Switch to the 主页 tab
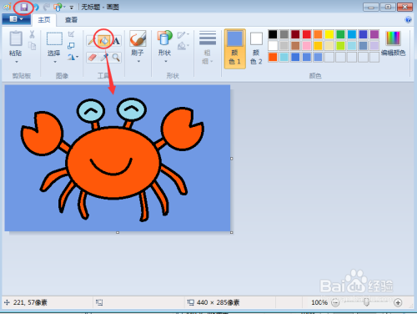 point(44,20)
